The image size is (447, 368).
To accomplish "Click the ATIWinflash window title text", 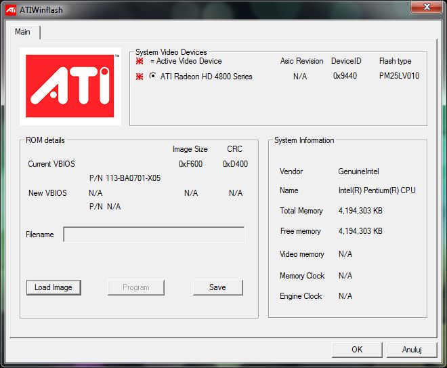I will point(41,10).
